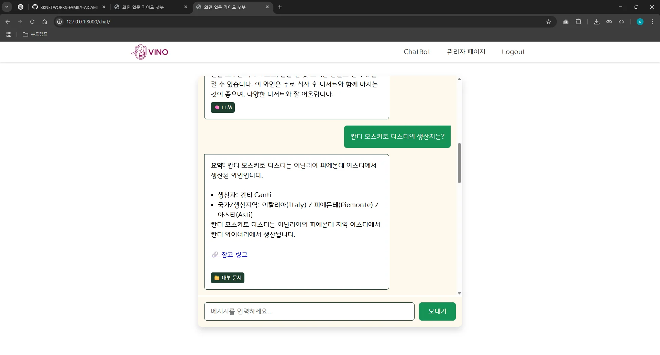Open the browser profile avatar
The height and width of the screenshot is (355, 660).
[x=640, y=22]
